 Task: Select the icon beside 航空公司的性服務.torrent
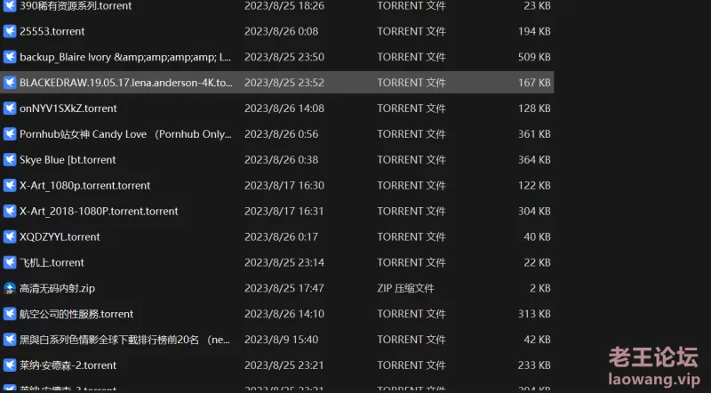pyautogui.click(x=10, y=314)
